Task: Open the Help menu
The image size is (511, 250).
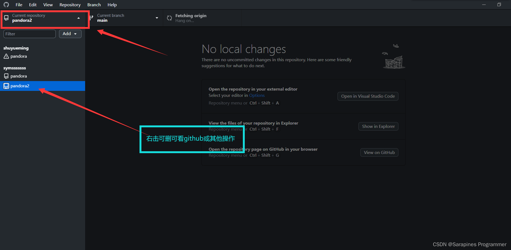Action: (112, 4)
